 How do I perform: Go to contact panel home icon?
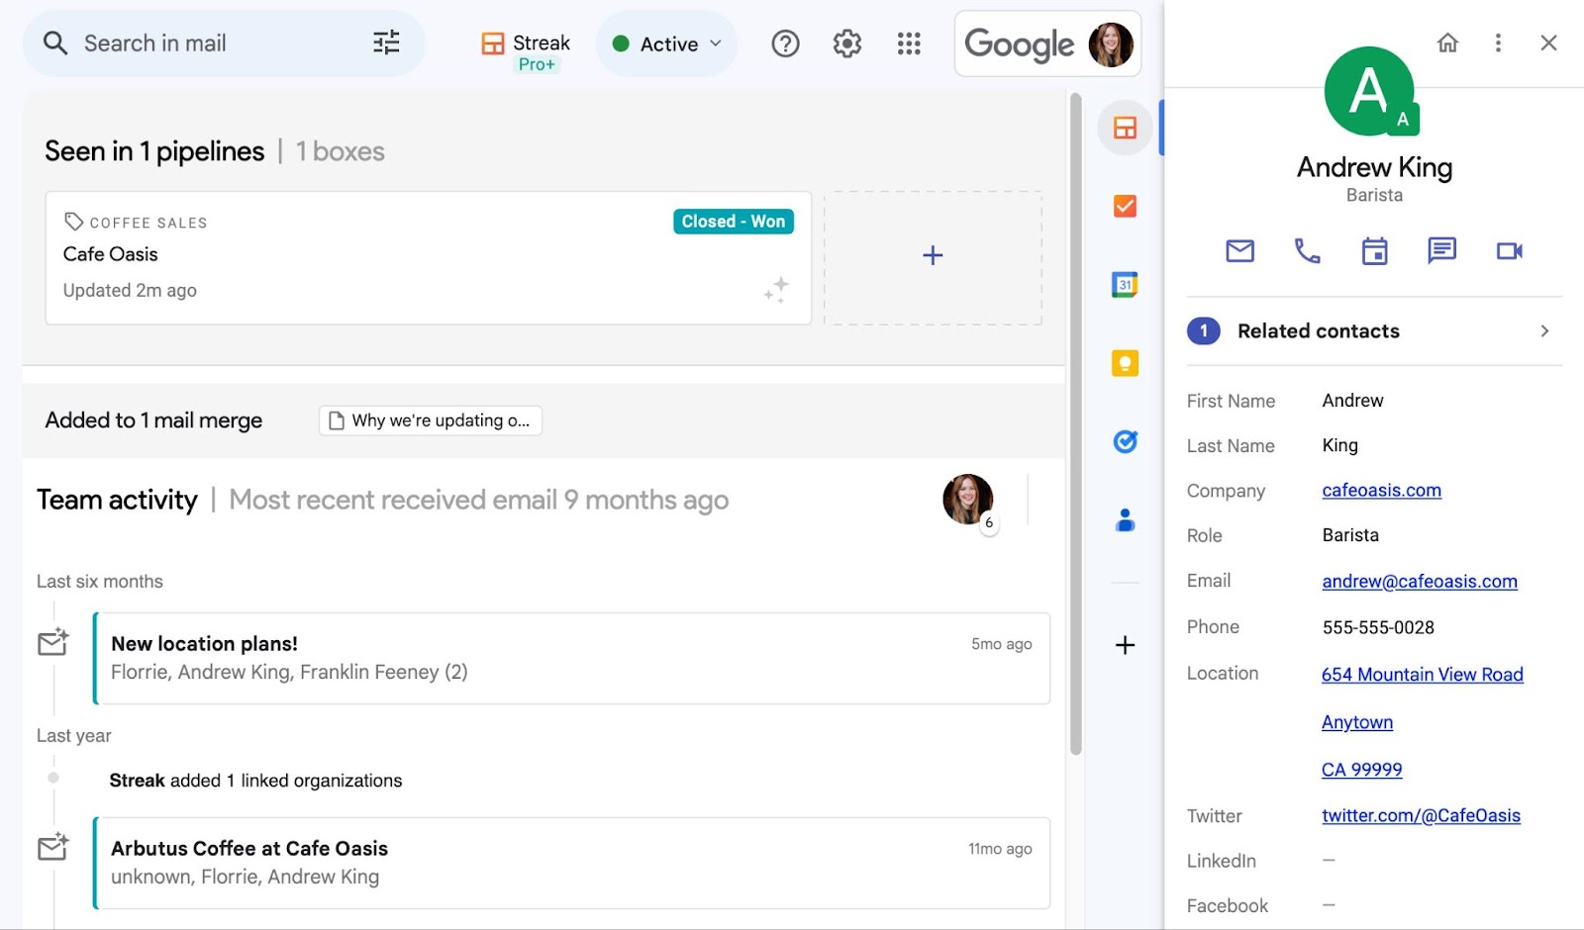pyautogui.click(x=1447, y=43)
